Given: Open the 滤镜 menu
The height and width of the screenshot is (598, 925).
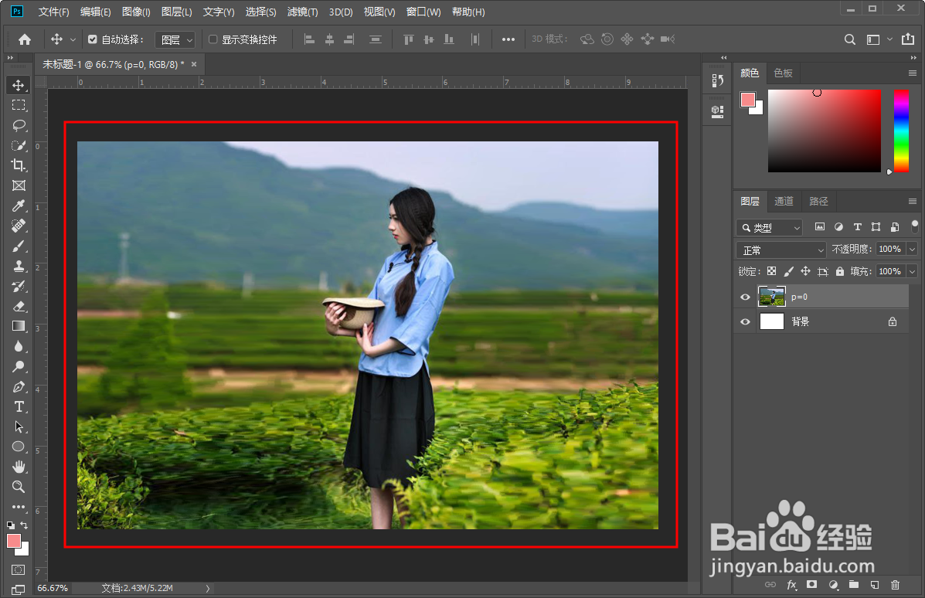Looking at the screenshot, I should pos(301,12).
